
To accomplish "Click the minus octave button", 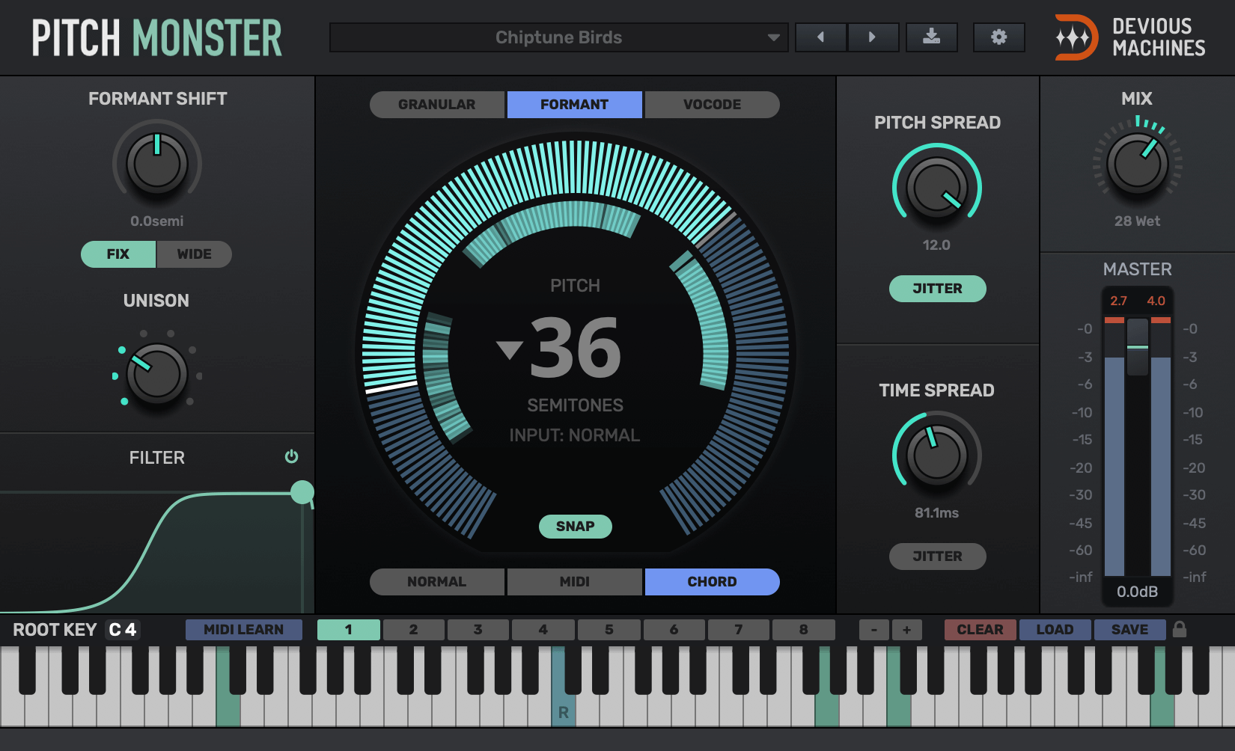I will pyautogui.click(x=873, y=630).
